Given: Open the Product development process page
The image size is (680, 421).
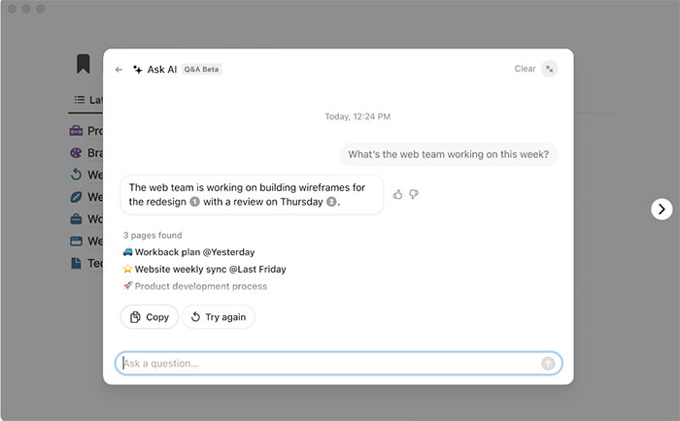Looking at the screenshot, I should point(200,286).
